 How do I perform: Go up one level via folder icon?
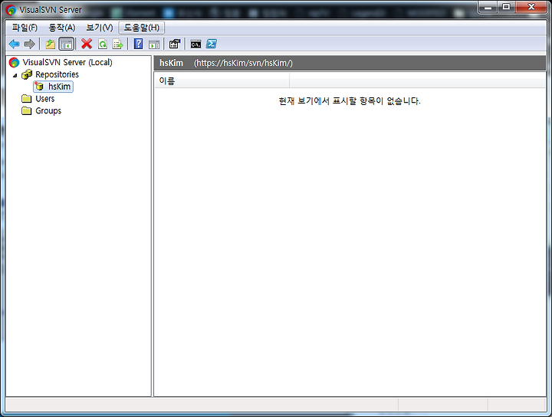[x=51, y=44]
